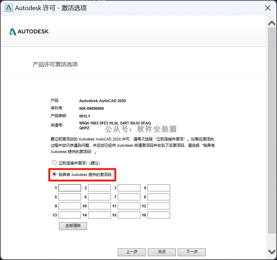Screen dimensions: 277x260
Task: Click product name Autodesk AutoCAD 2020
Action: pos(102,101)
